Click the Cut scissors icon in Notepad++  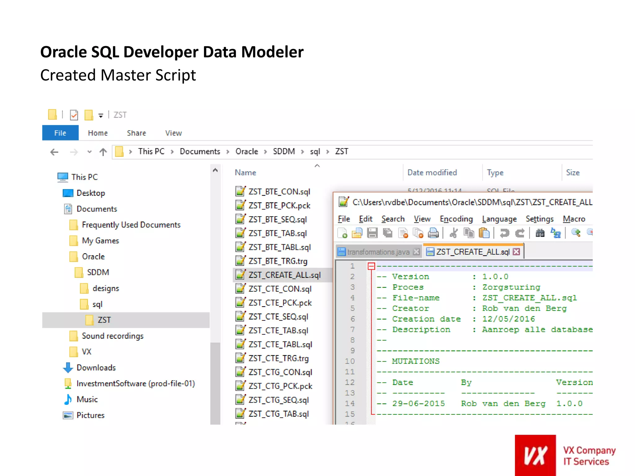coord(454,233)
